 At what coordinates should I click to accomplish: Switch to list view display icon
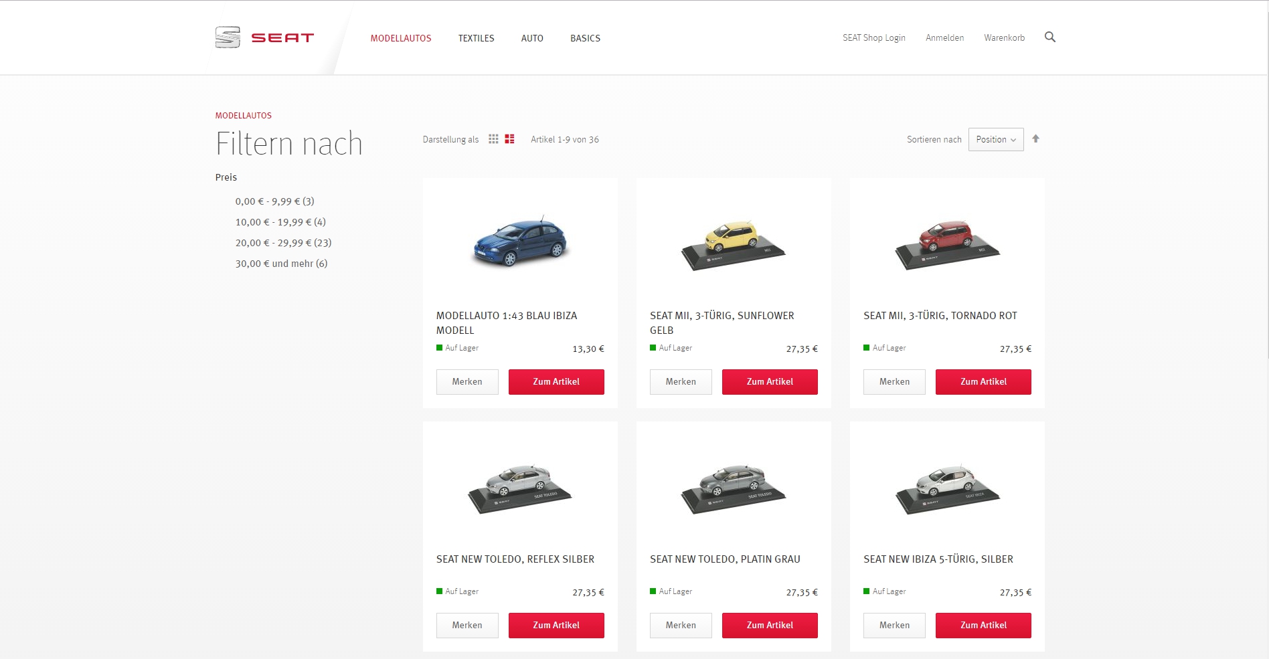(x=509, y=139)
